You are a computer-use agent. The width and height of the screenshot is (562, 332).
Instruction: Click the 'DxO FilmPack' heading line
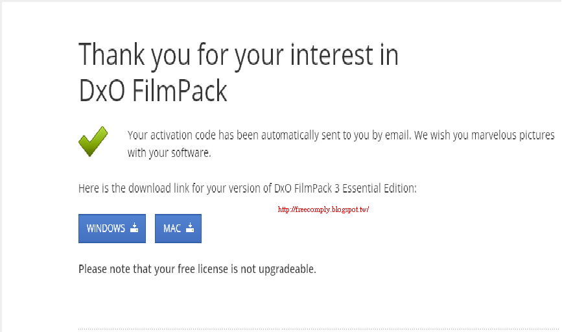pos(153,91)
